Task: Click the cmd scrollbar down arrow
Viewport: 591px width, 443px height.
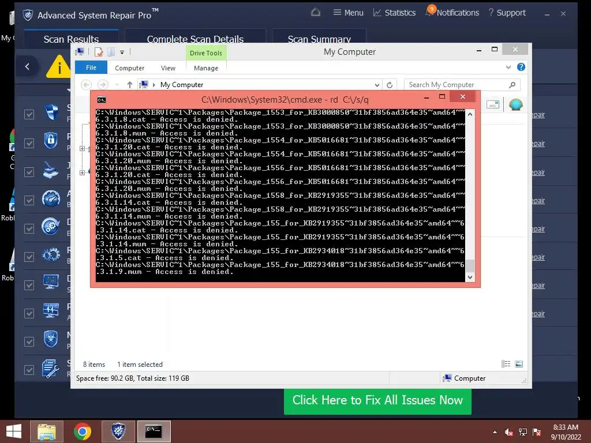Action: (x=470, y=277)
